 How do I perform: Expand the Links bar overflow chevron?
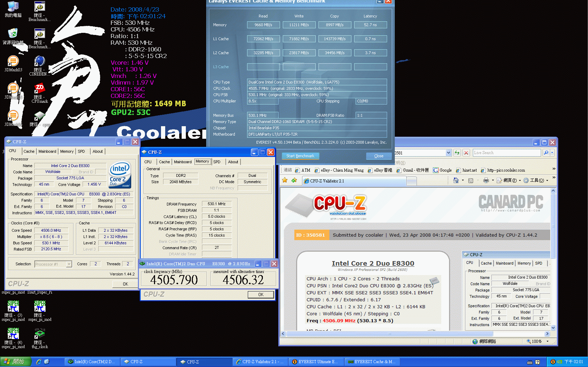(554, 169)
